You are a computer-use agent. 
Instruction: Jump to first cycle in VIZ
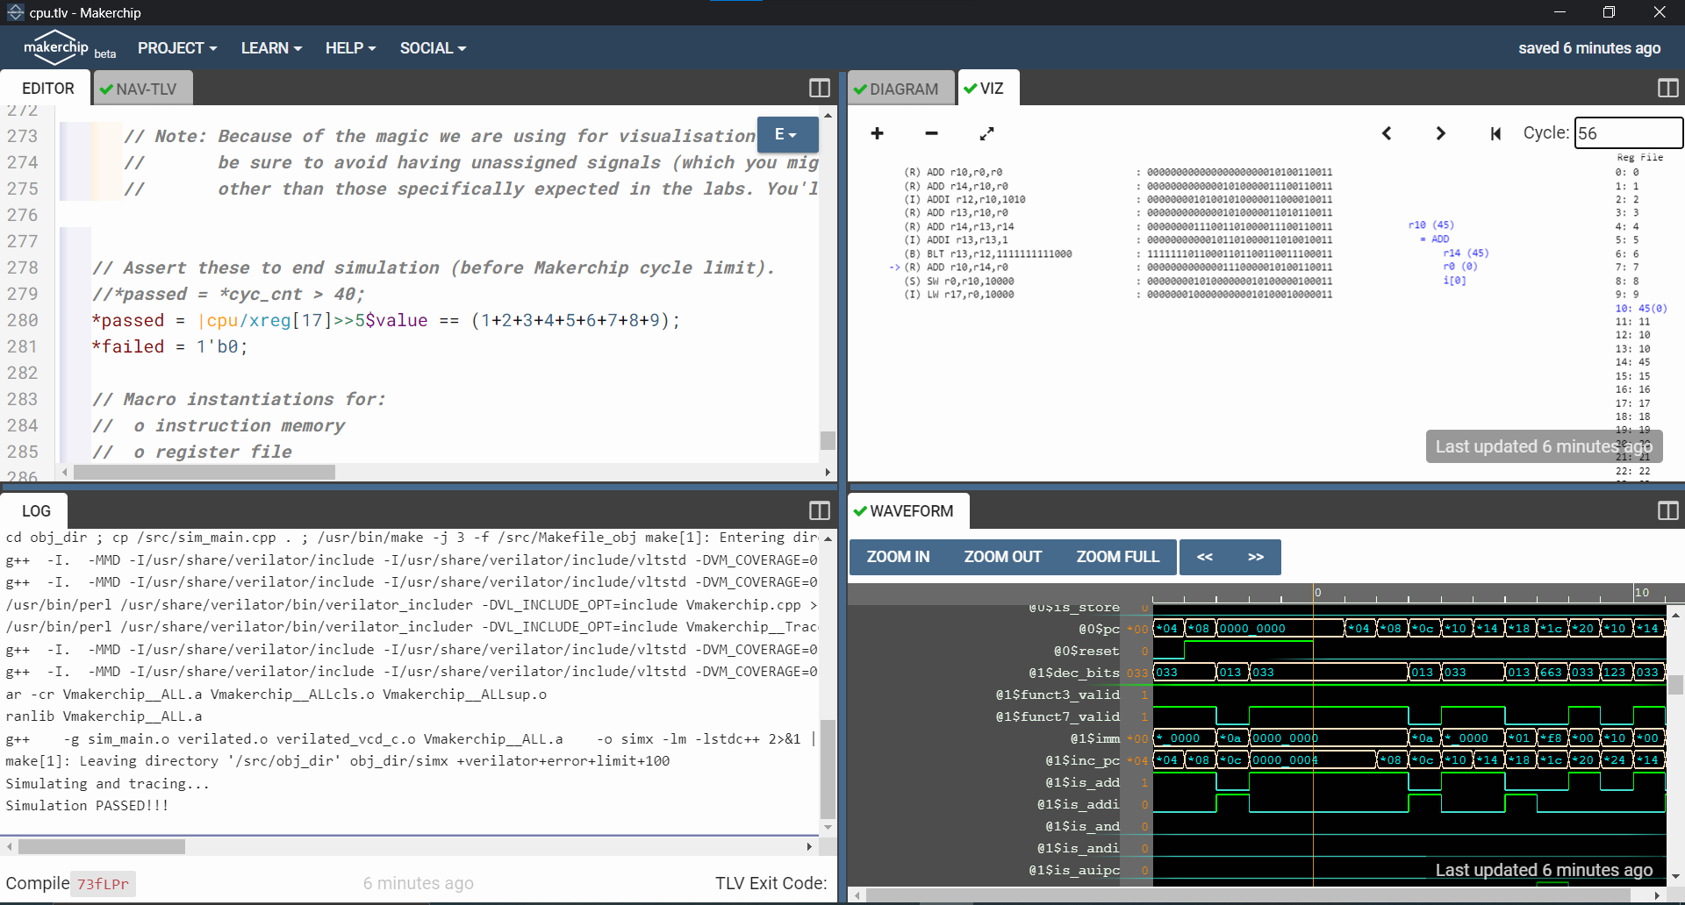point(1495,133)
